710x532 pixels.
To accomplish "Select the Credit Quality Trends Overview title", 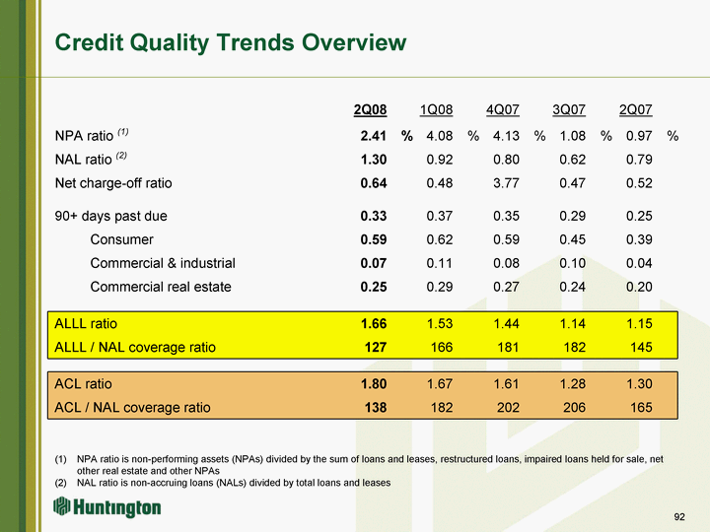I will (x=230, y=42).
